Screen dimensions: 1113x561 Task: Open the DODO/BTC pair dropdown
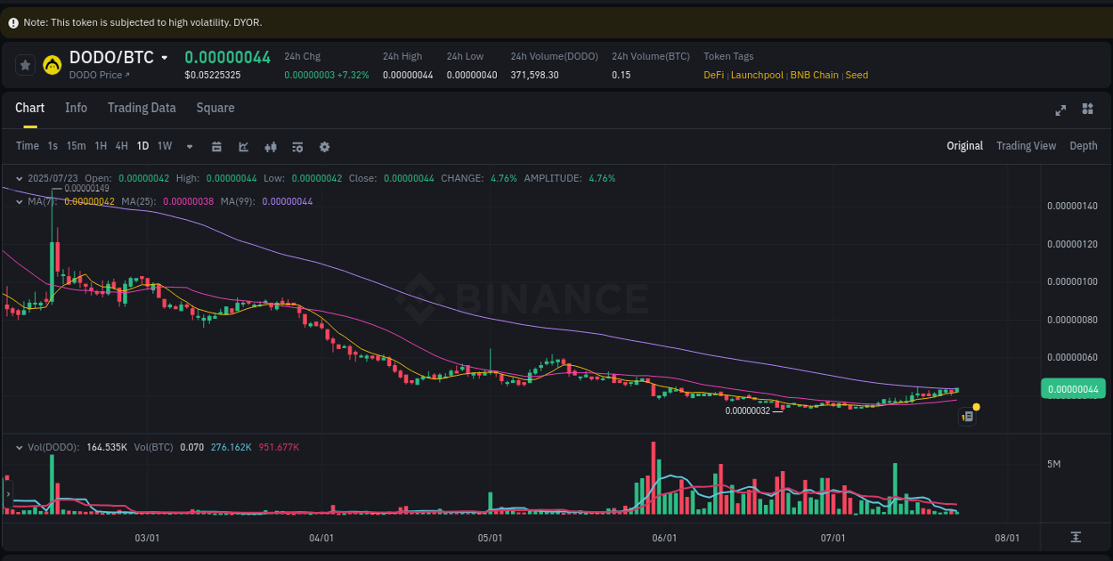[166, 56]
